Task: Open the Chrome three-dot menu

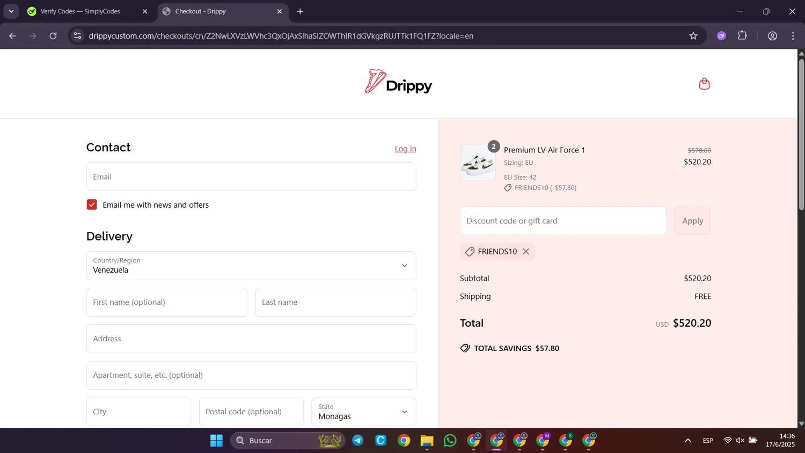Action: point(793,36)
